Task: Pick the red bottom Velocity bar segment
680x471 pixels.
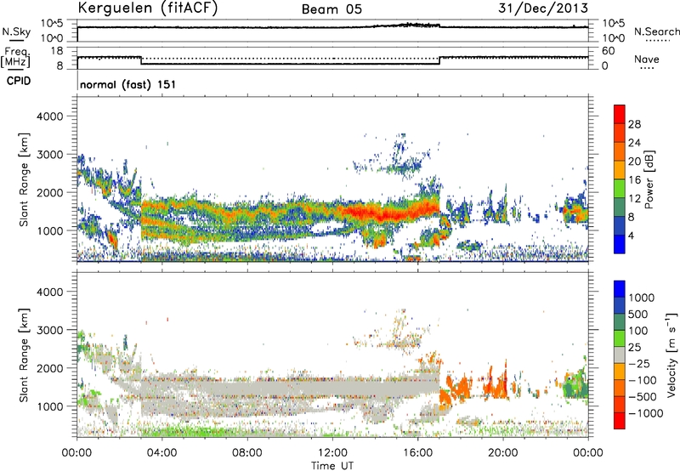Action: point(620,421)
